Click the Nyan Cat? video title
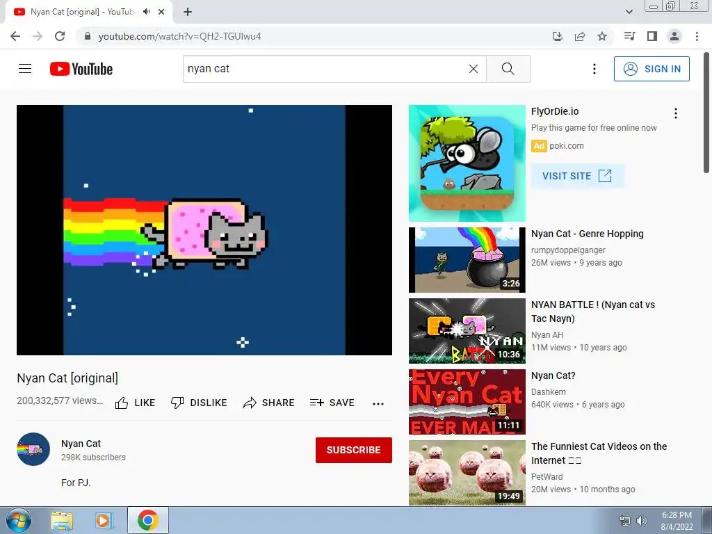The height and width of the screenshot is (534, 712). [553, 375]
